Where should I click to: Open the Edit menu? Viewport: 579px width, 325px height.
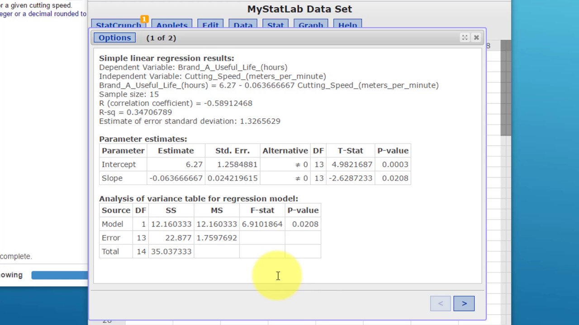point(210,25)
